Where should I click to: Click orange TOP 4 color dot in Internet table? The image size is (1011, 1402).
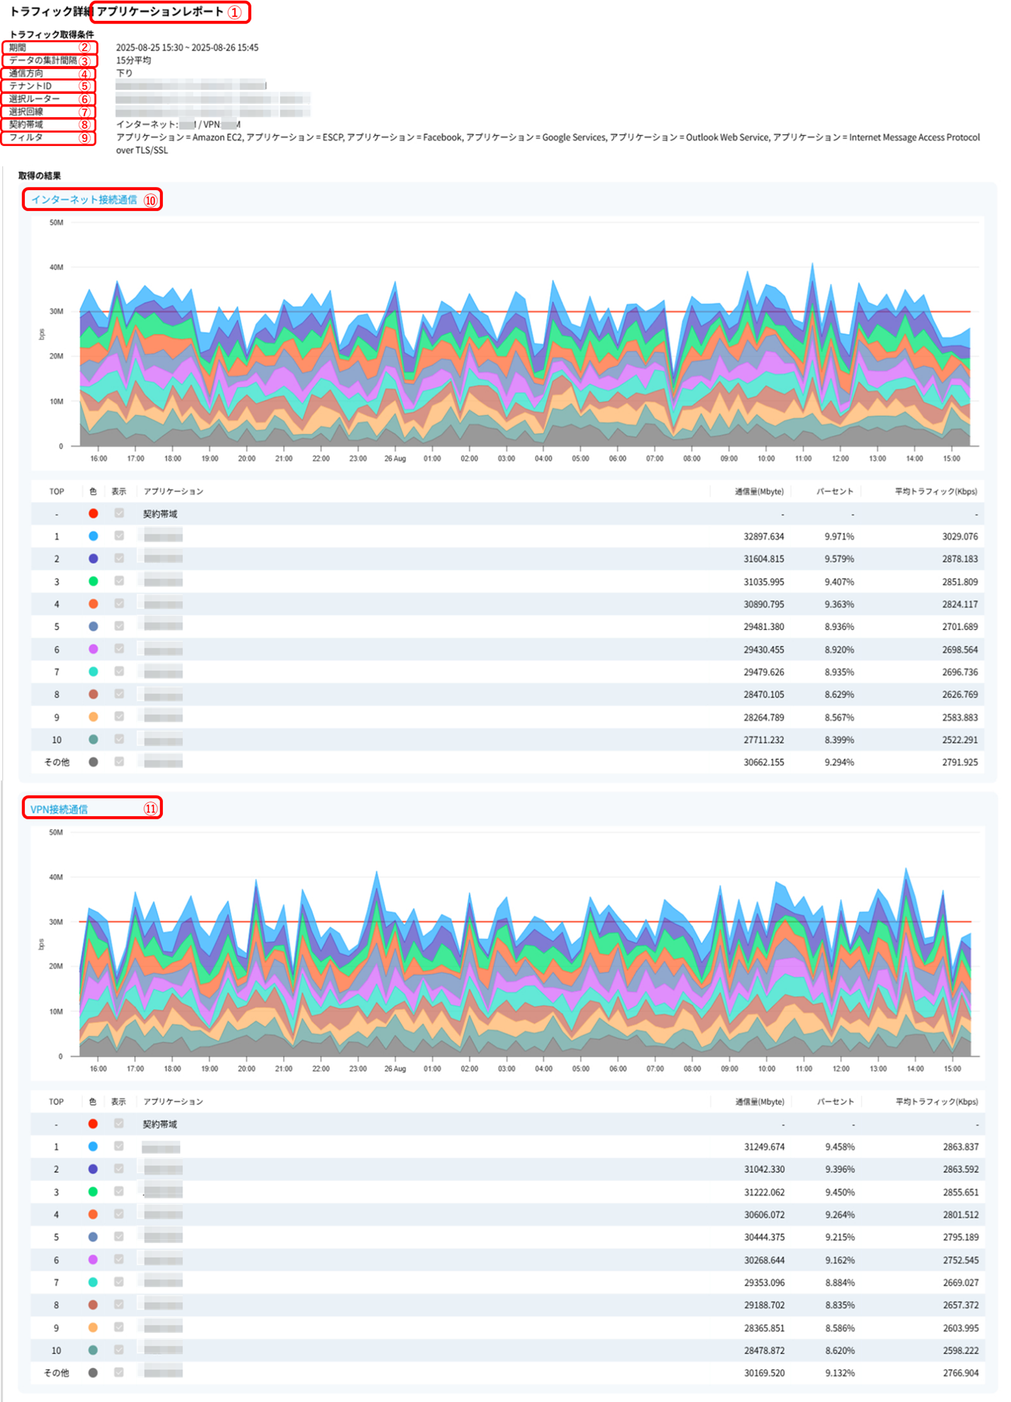click(x=93, y=604)
